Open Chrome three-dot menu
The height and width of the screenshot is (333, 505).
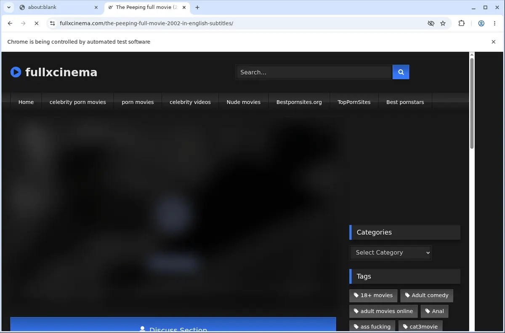pos(494,24)
